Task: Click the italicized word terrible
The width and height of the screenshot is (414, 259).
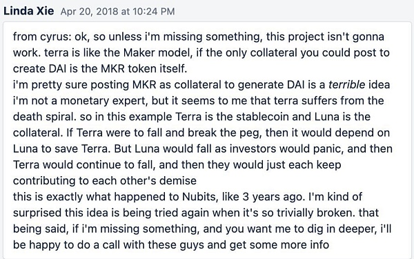Action: coord(346,84)
